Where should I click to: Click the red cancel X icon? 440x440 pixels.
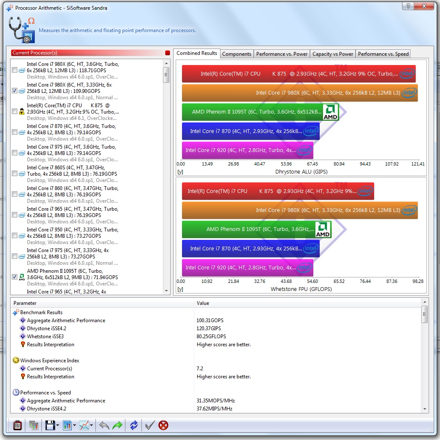click(163, 425)
